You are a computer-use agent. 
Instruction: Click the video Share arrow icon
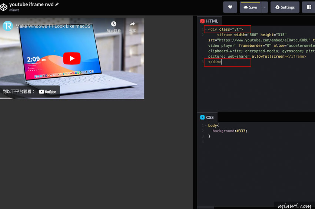click(x=132, y=24)
